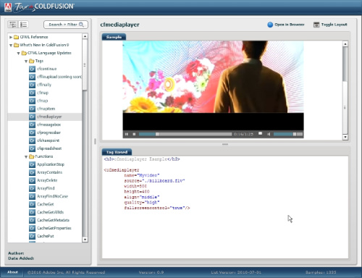This screenshot has height=278, width=362.
Task: Select the CachePut function
Action: click(46, 236)
